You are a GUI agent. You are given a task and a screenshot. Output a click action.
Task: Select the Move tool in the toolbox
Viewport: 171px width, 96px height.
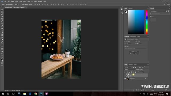[2, 10]
